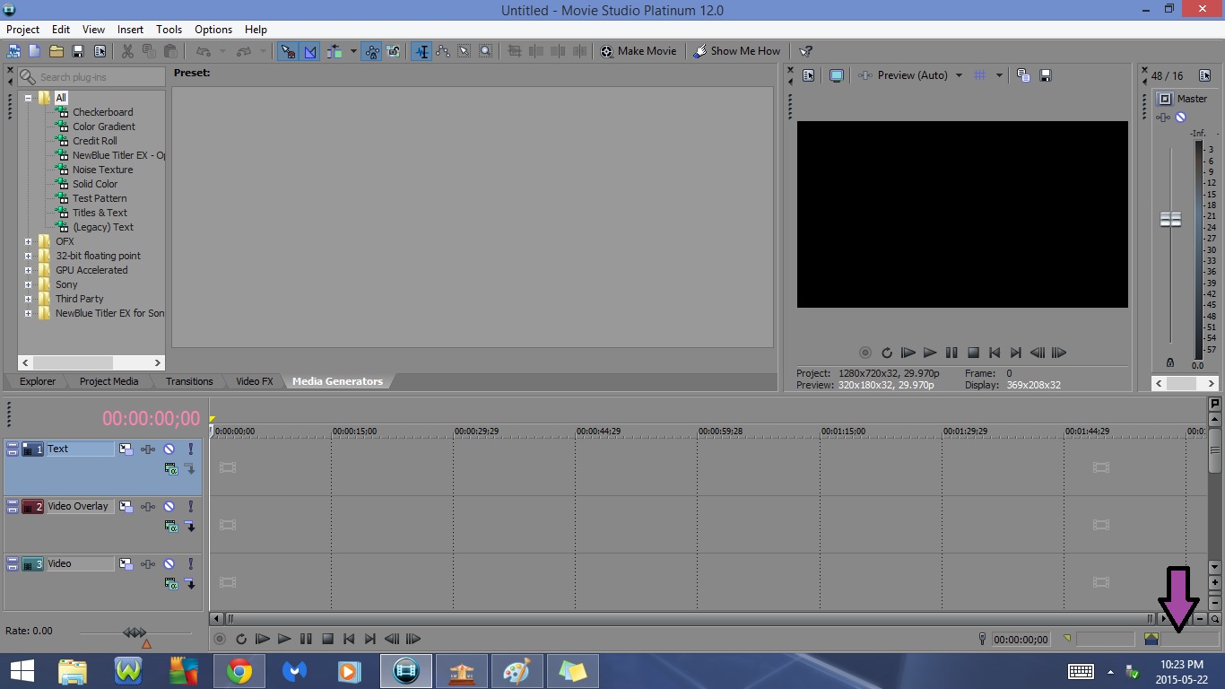Screen dimensions: 1225x689
Task: Save project using toolbar disk icon
Action: (x=78, y=51)
